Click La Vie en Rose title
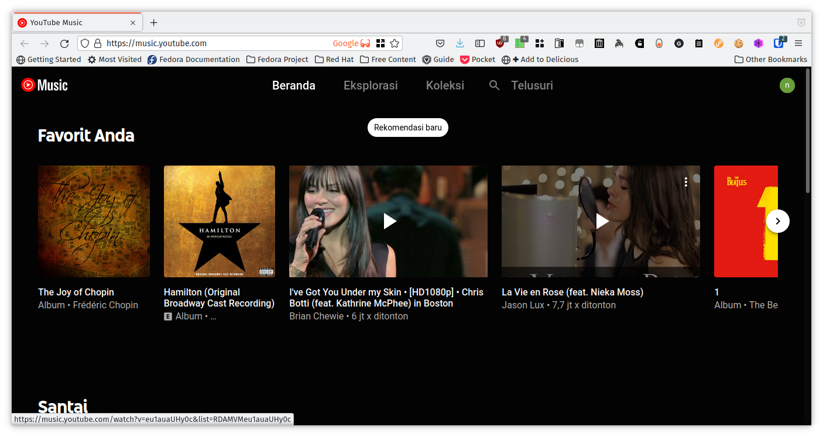Viewport: 823px width, 437px height. coord(572,292)
